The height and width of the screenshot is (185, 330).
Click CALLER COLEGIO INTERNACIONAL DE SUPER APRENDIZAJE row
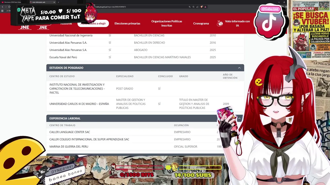(89, 139)
